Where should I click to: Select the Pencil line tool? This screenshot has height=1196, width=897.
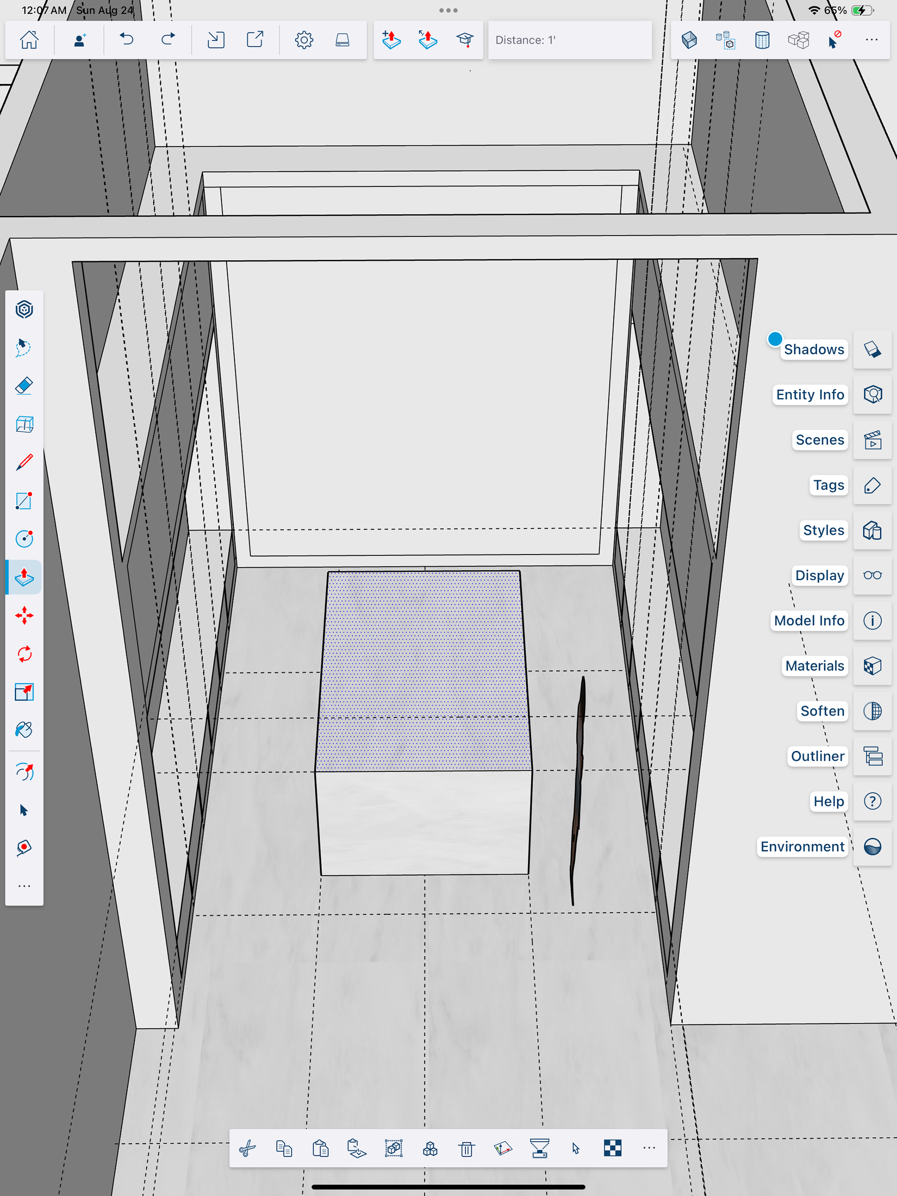(24, 463)
